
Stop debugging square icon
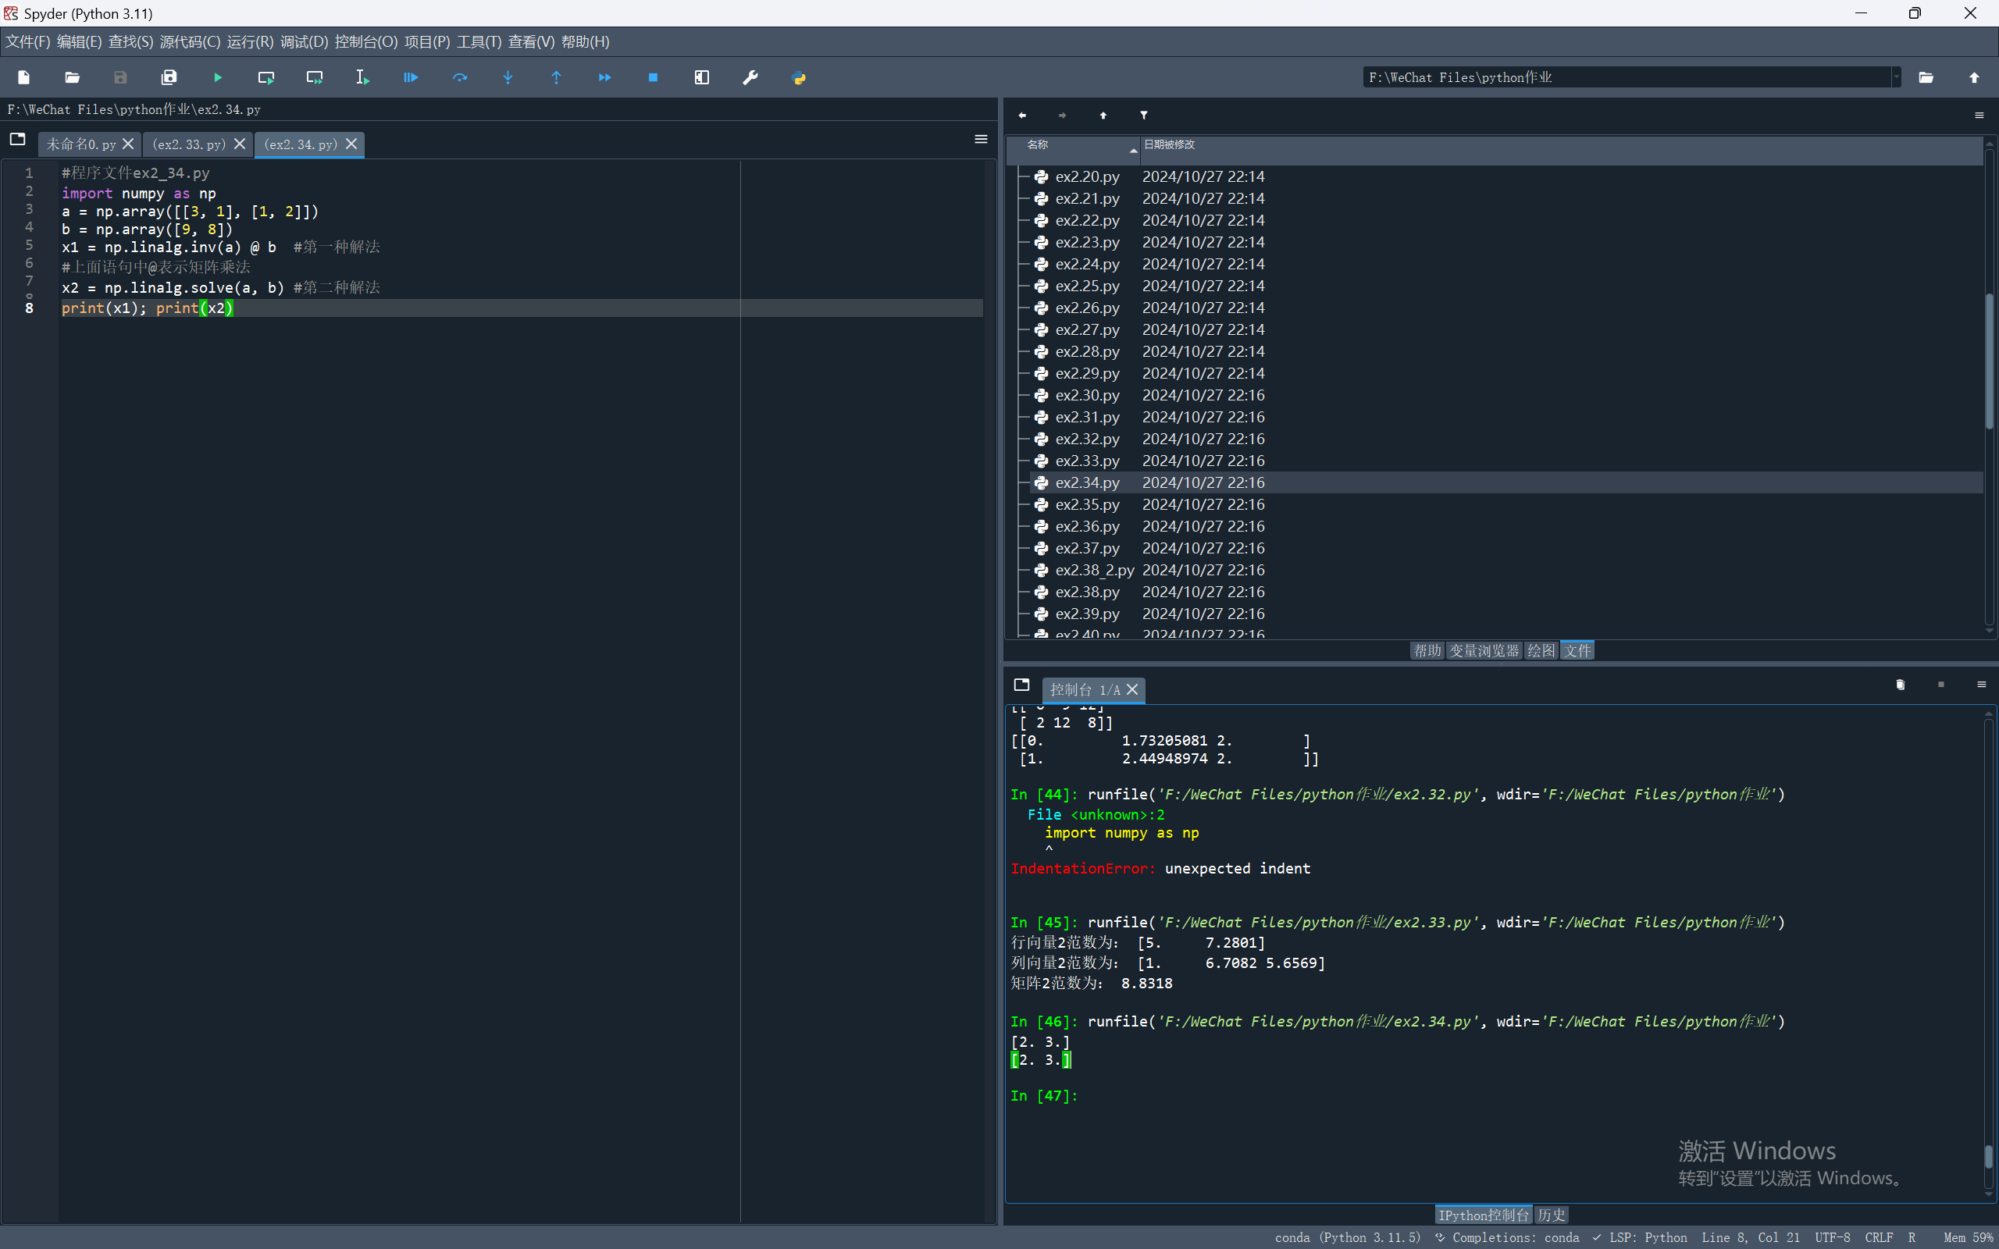[654, 77]
